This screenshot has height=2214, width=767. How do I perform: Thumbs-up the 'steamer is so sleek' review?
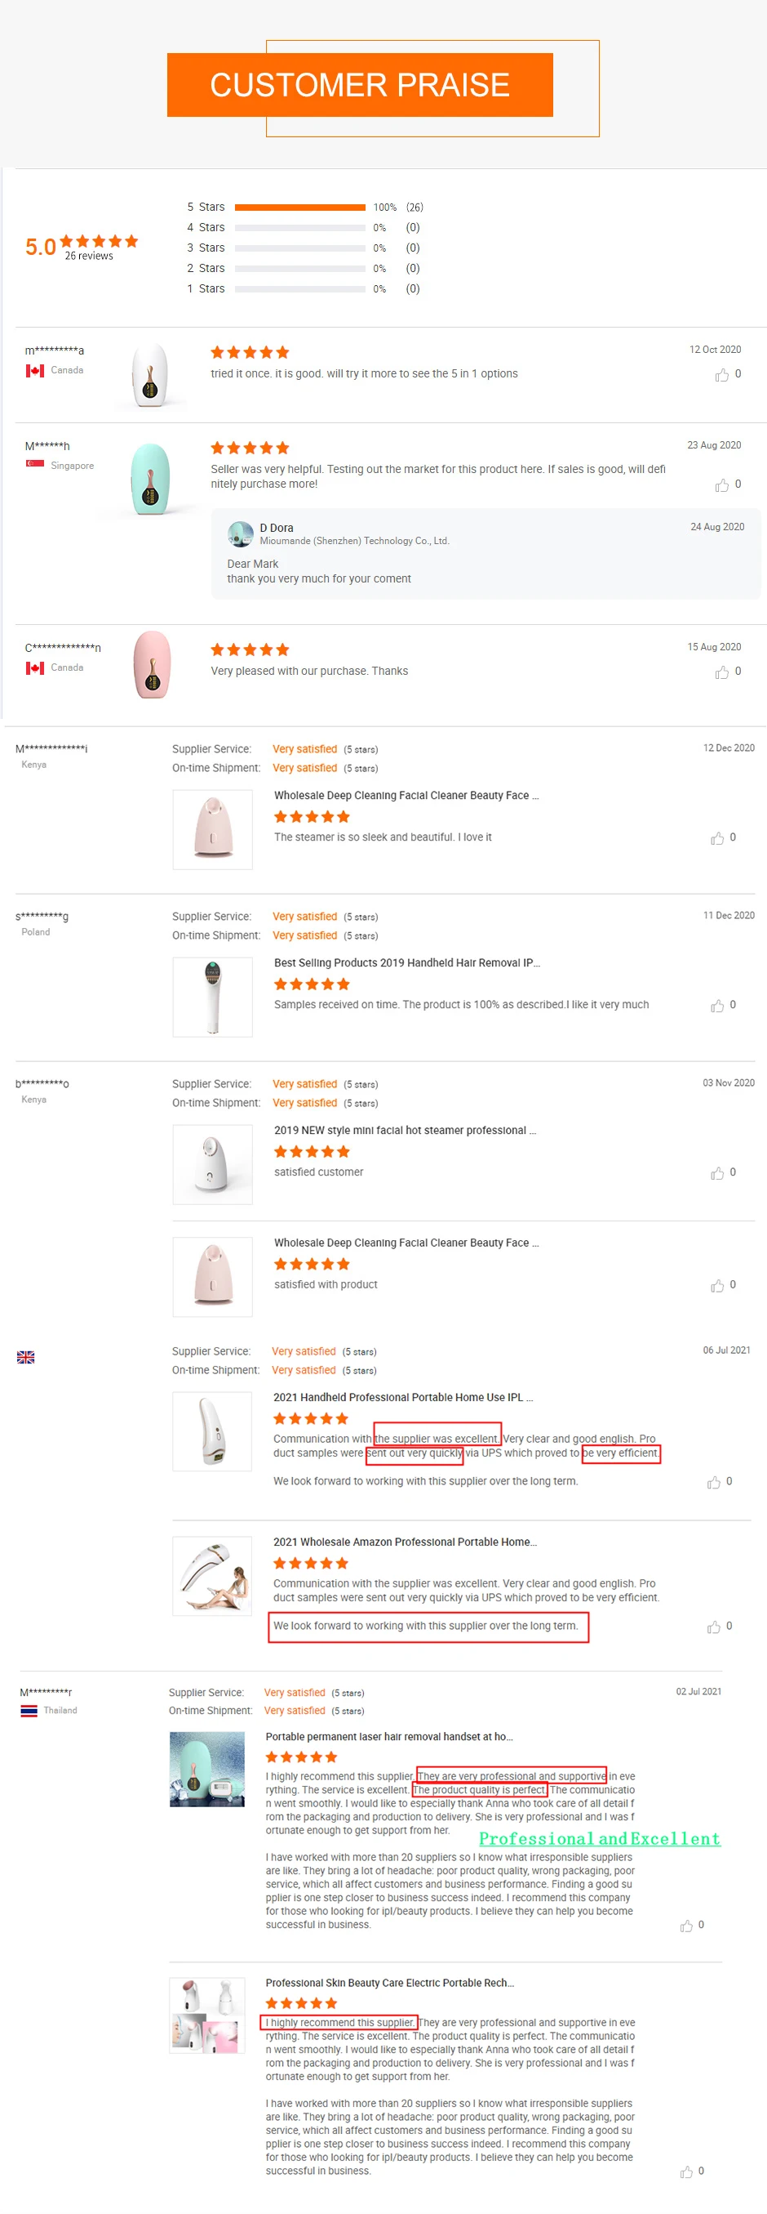click(717, 838)
